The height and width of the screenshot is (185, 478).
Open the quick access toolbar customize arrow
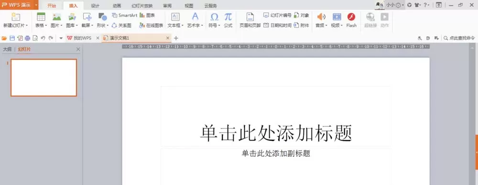pos(61,38)
